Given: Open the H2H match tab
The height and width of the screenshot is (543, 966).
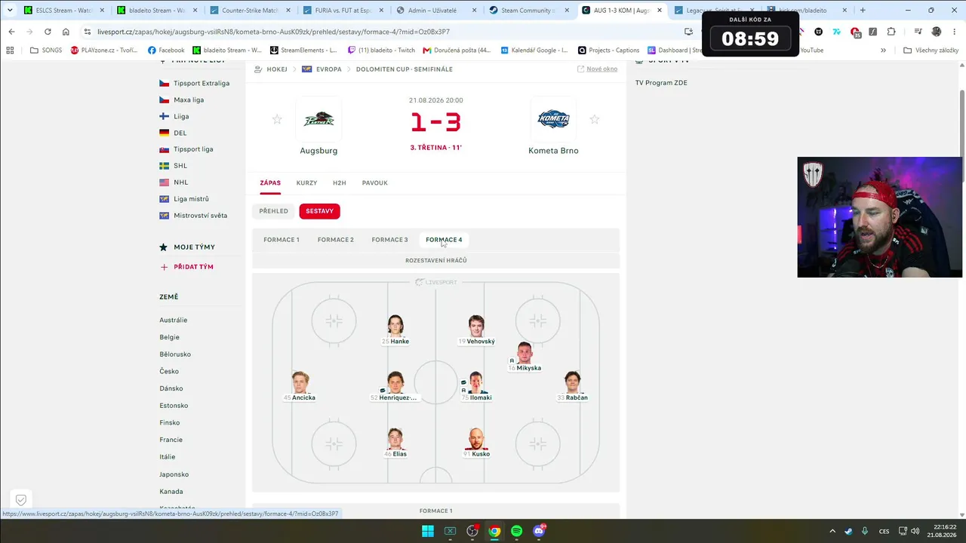Looking at the screenshot, I should click(x=340, y=183).
